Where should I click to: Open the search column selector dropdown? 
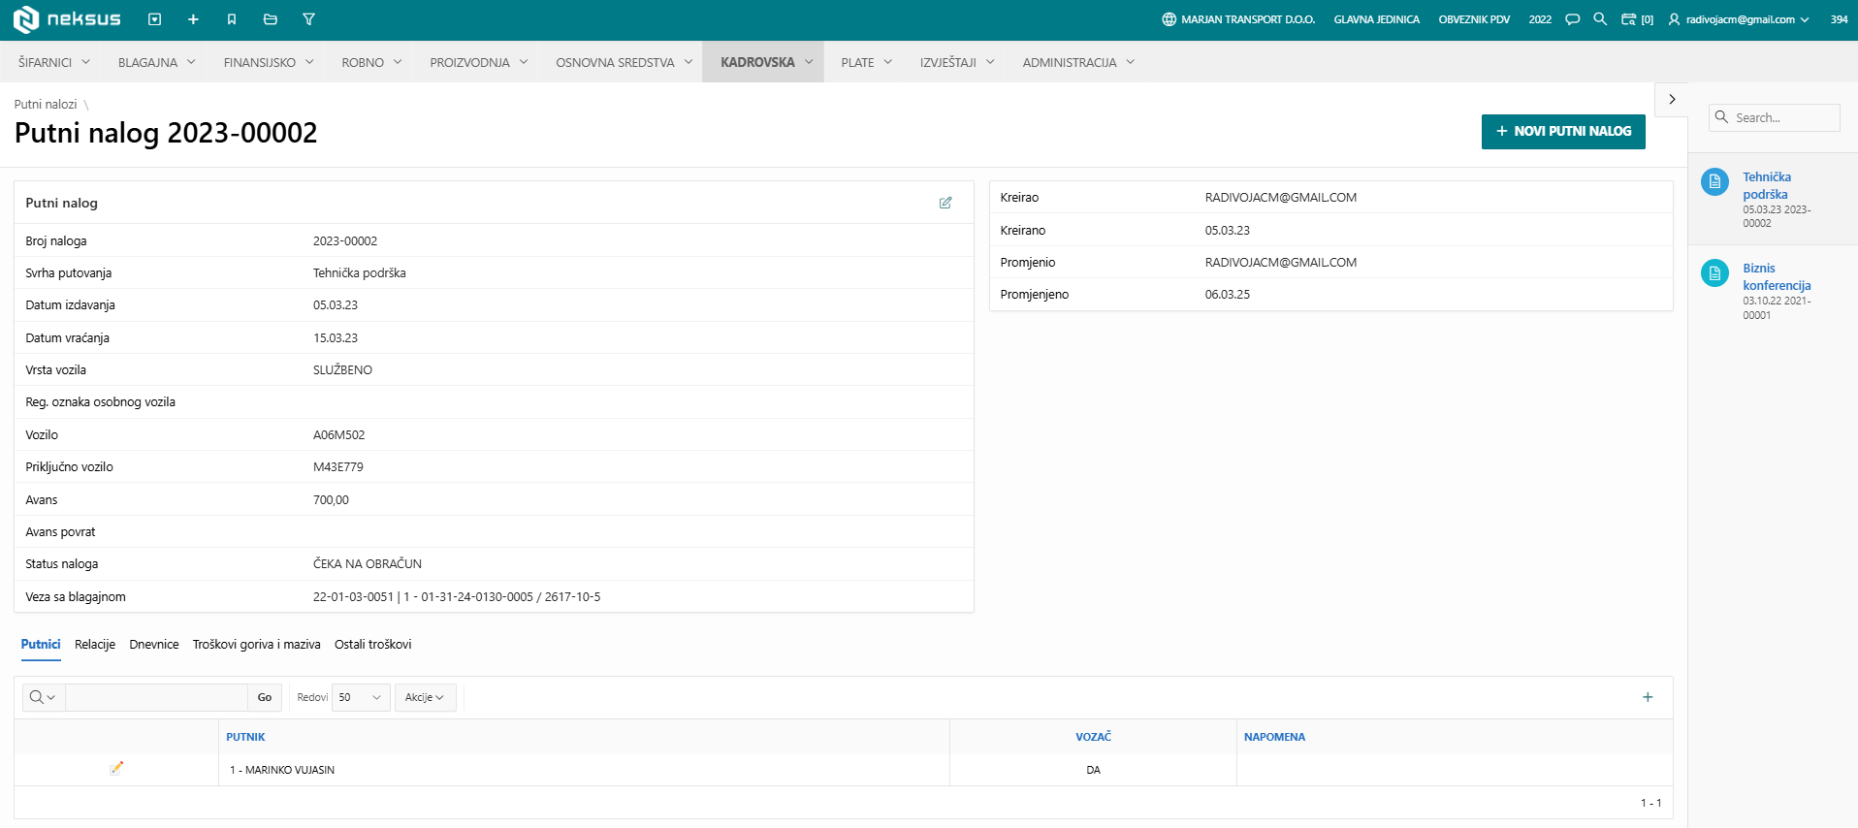pos(43,697)
